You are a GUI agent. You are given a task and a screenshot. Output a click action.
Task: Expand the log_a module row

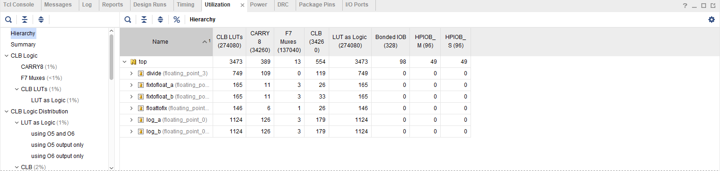[132, 120]
